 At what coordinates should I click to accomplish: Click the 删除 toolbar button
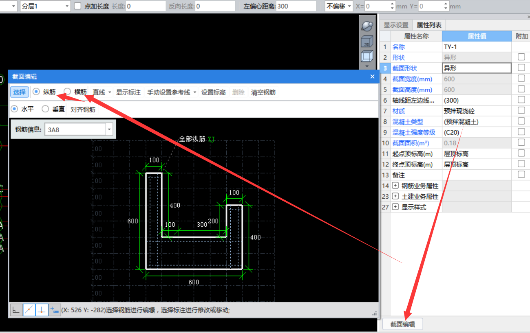pos(238,92)
